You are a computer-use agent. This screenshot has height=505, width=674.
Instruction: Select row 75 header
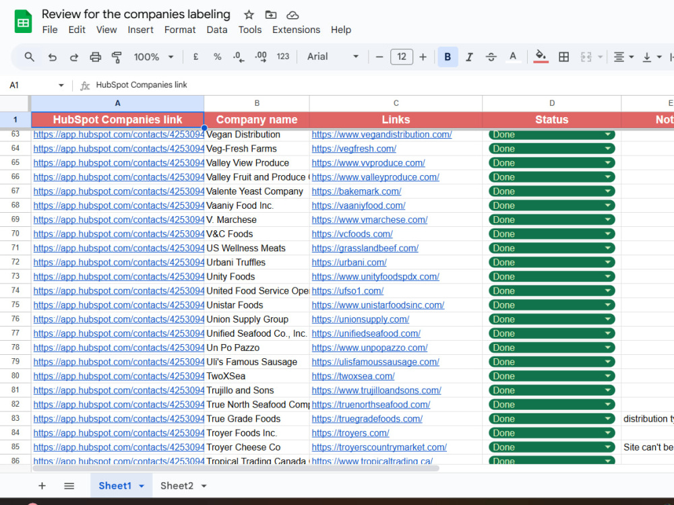16,305
